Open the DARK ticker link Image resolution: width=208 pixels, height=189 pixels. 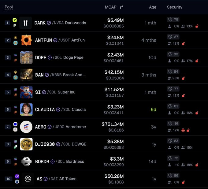click(x=40, y=23)
